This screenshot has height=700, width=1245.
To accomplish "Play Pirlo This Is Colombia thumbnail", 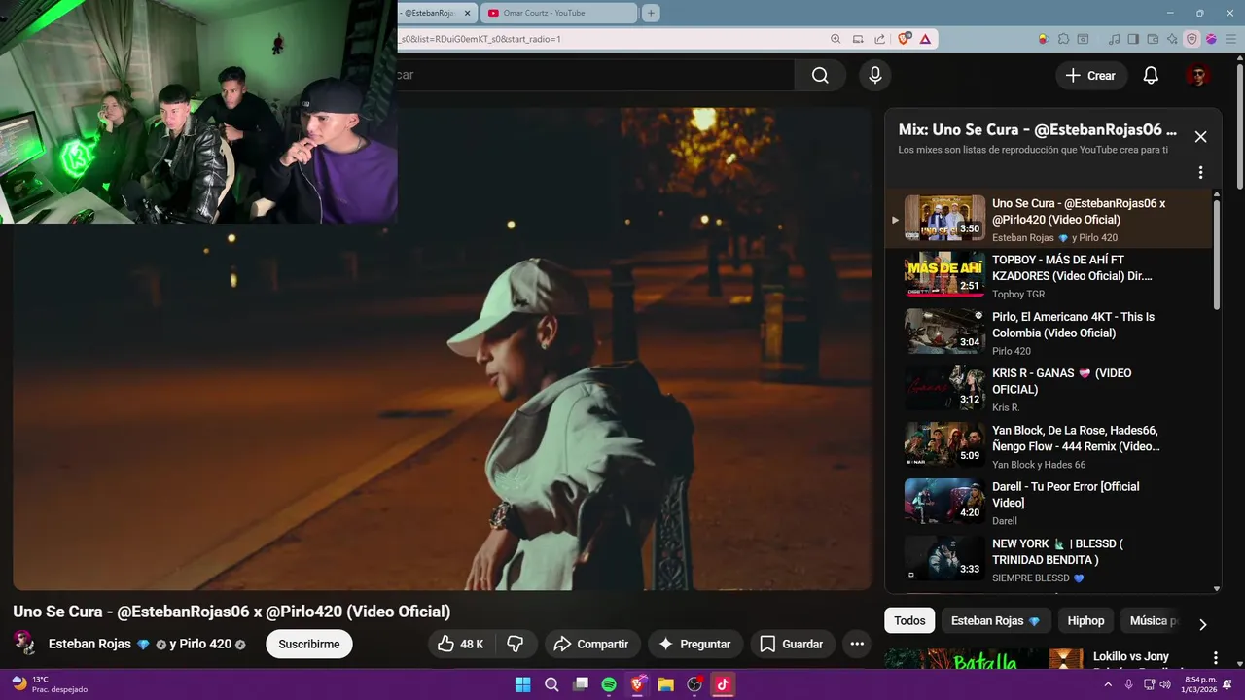I will coord(944,332).
